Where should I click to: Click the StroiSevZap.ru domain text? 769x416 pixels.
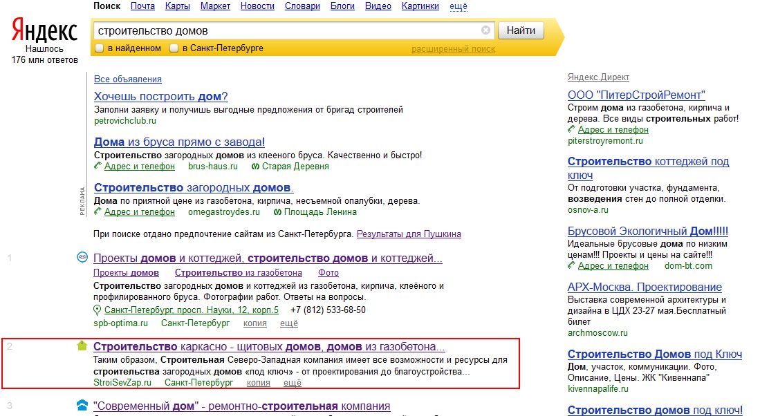tap(122, 382)
